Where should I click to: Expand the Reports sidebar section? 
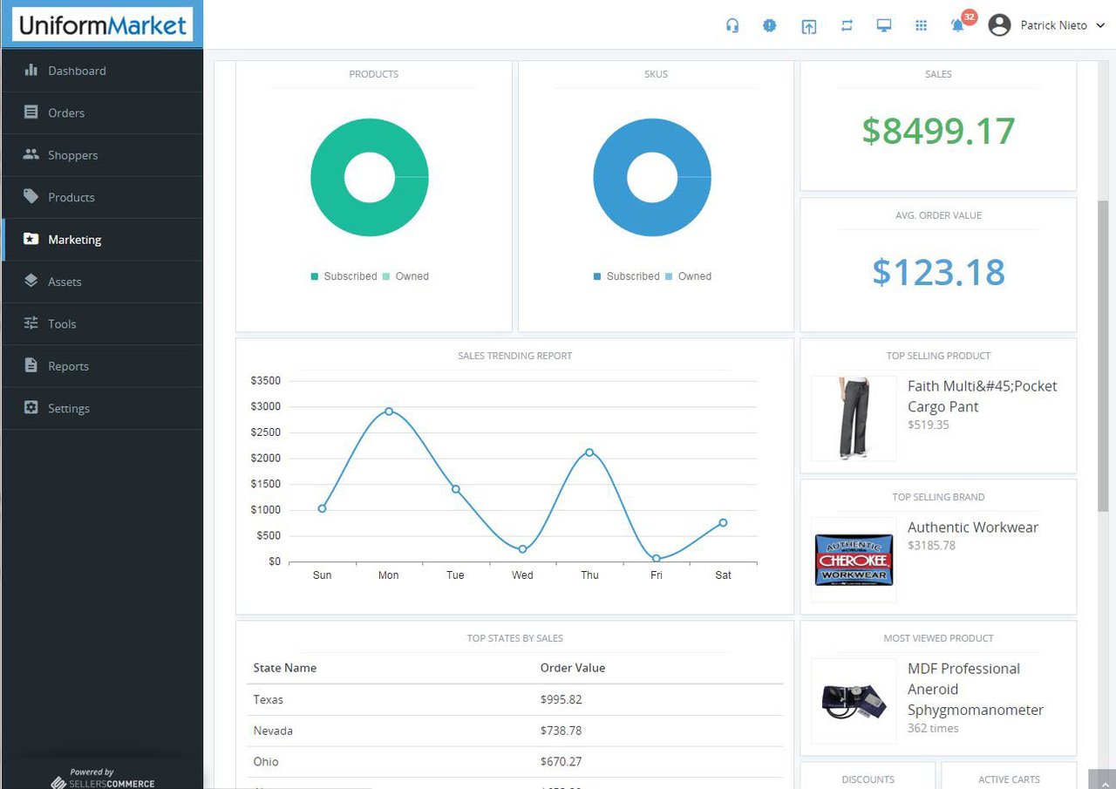[68, 366]
